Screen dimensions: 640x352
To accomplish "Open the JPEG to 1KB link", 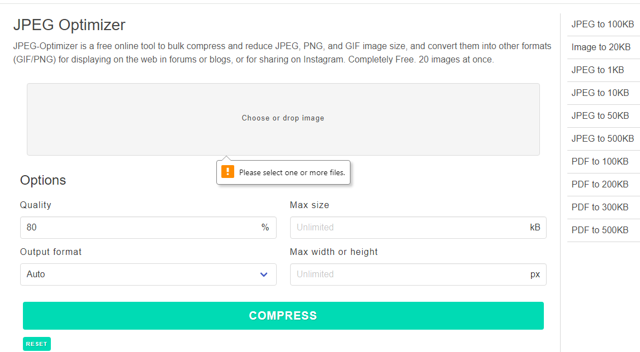I will pyautogui.click(x=596, y=70).
